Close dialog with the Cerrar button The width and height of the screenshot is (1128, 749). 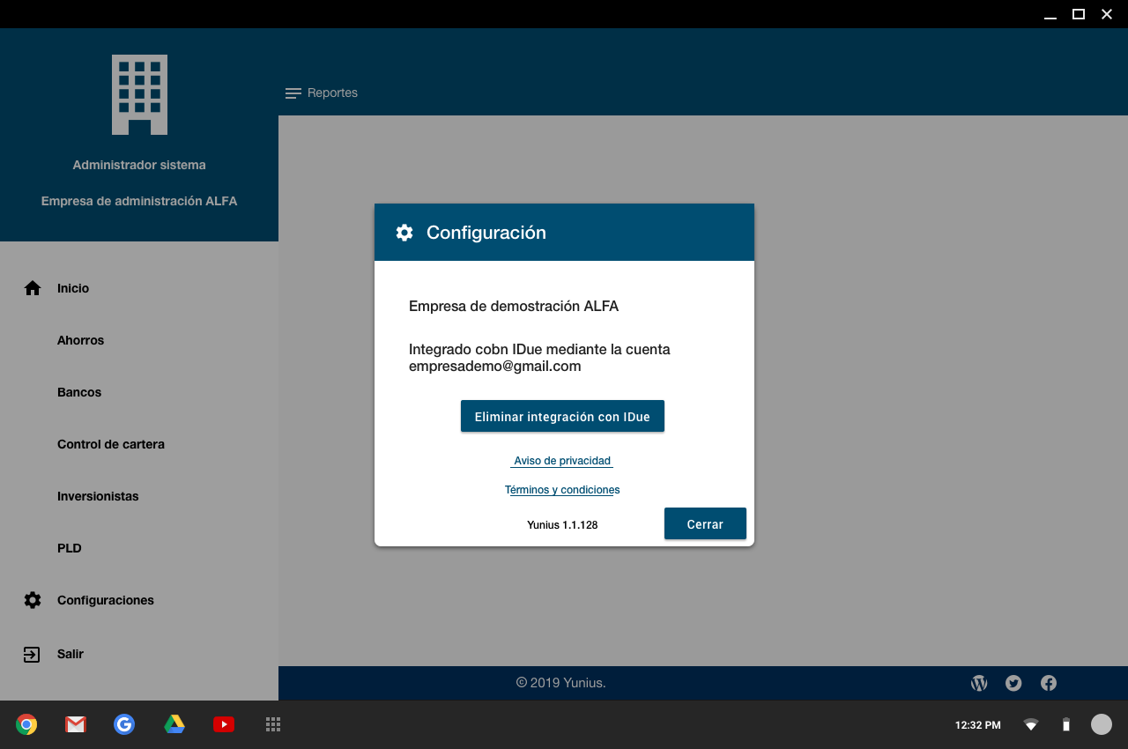click(x=705, y=523)
